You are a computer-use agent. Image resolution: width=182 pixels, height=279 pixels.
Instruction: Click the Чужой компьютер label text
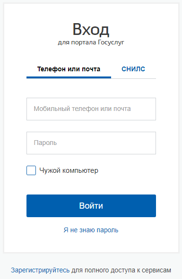point(69,170)
